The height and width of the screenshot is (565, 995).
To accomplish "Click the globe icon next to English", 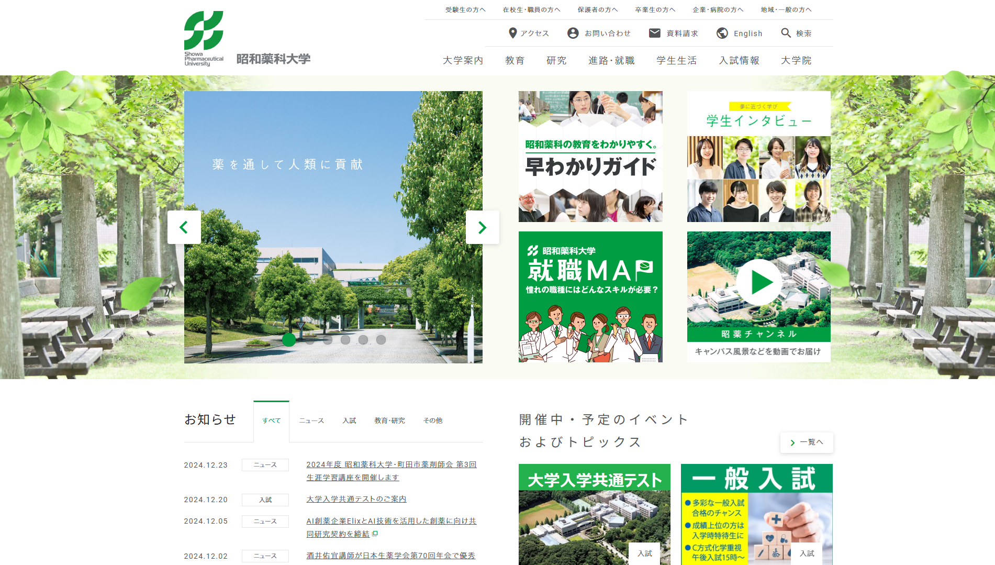I will point(722,33).
